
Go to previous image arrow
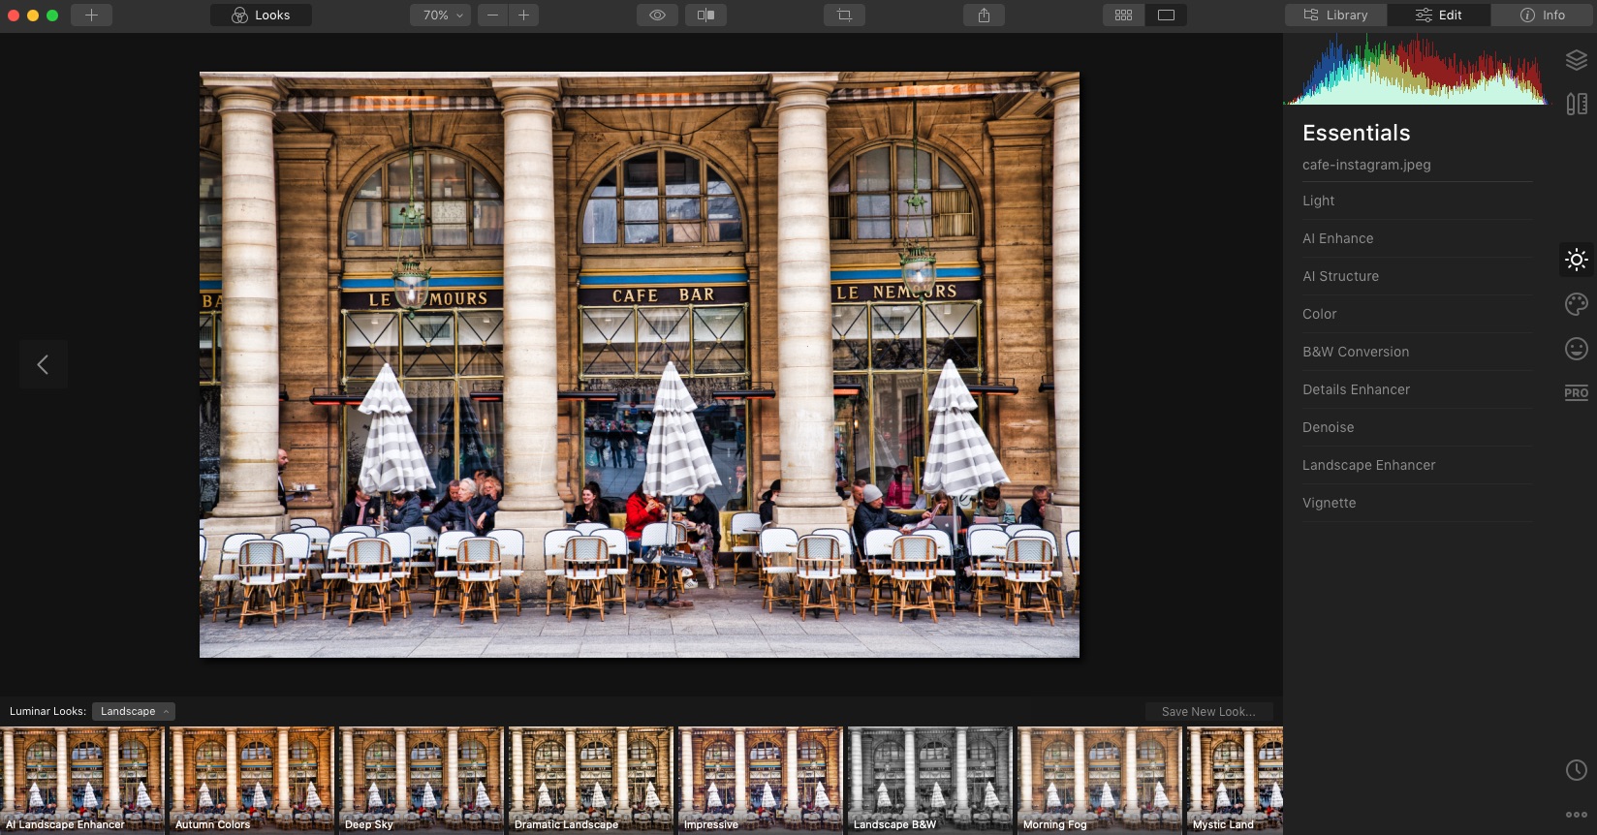pos(43,364)
